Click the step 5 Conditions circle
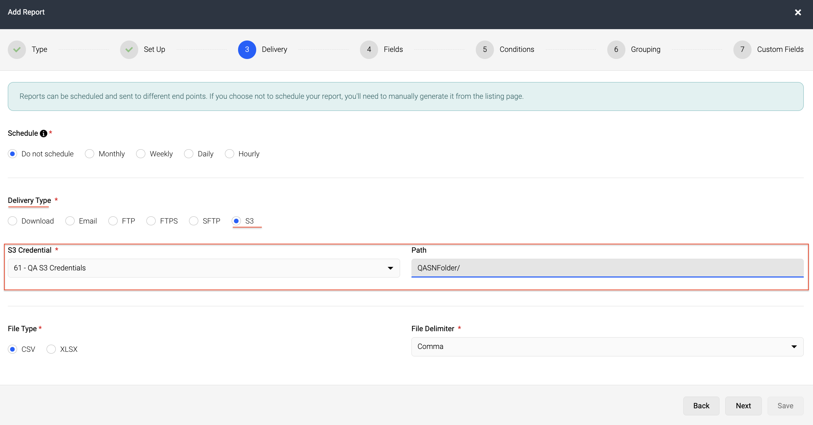 (x=485, y=49)
